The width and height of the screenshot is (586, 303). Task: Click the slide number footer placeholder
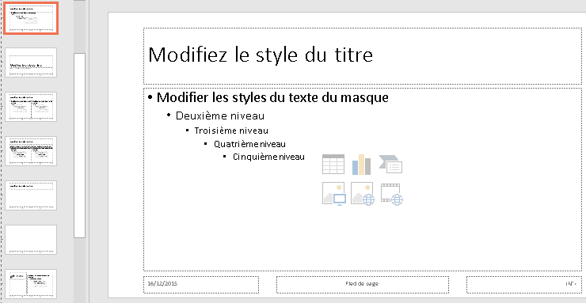coord(524,285)
